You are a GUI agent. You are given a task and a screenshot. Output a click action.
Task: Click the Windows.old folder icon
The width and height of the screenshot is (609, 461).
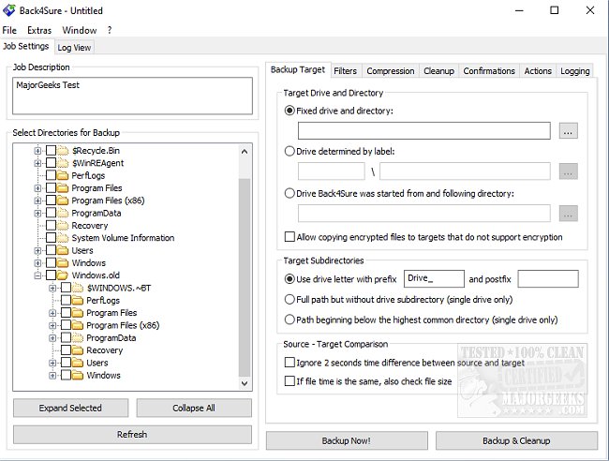click(63, 275)
